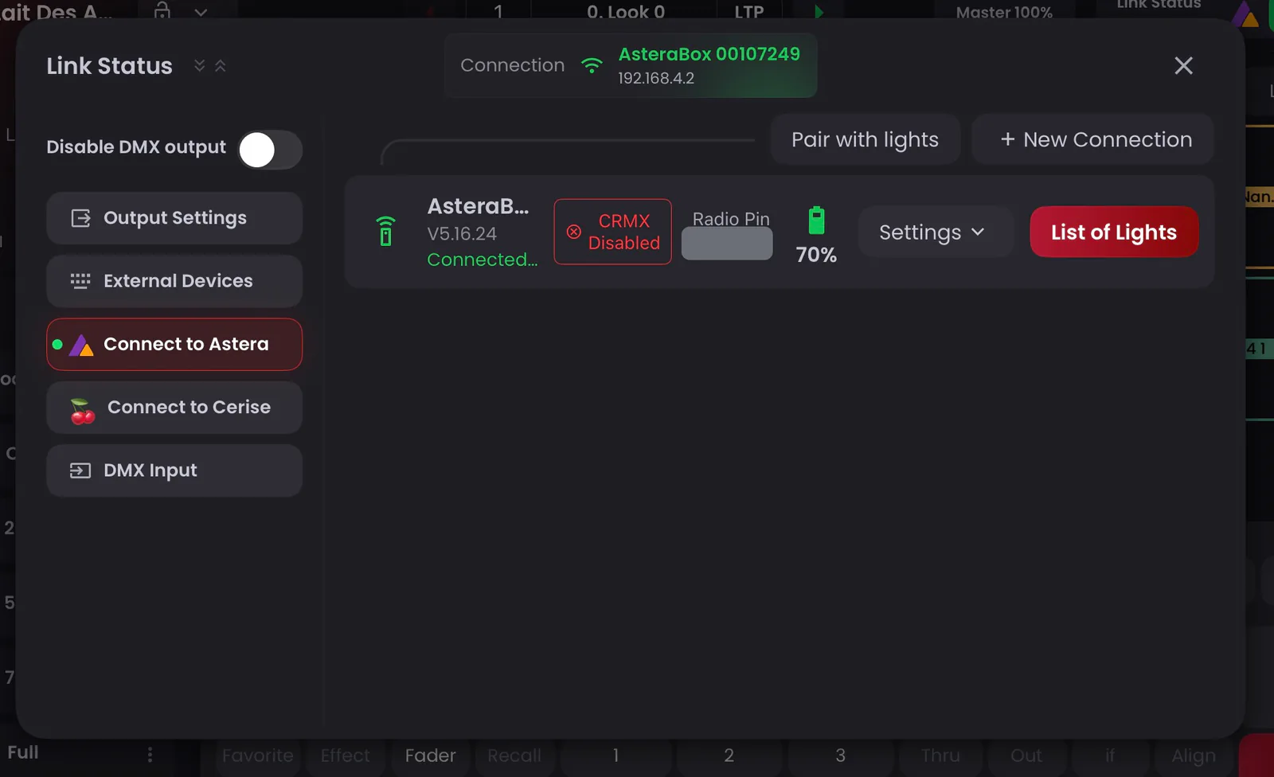Click the Full button at bottom-left
1274x777 pixels.
pos(23,752)
